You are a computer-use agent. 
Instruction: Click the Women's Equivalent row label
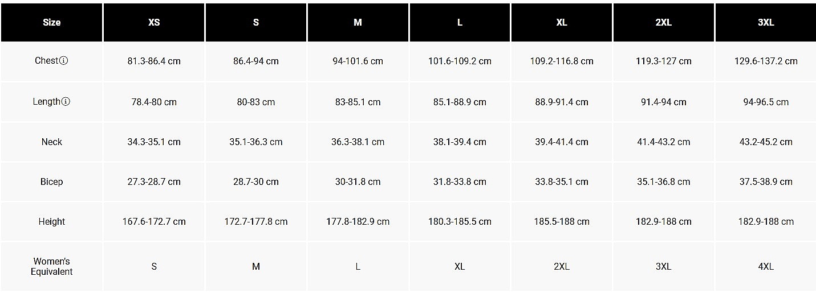point(51,266)
